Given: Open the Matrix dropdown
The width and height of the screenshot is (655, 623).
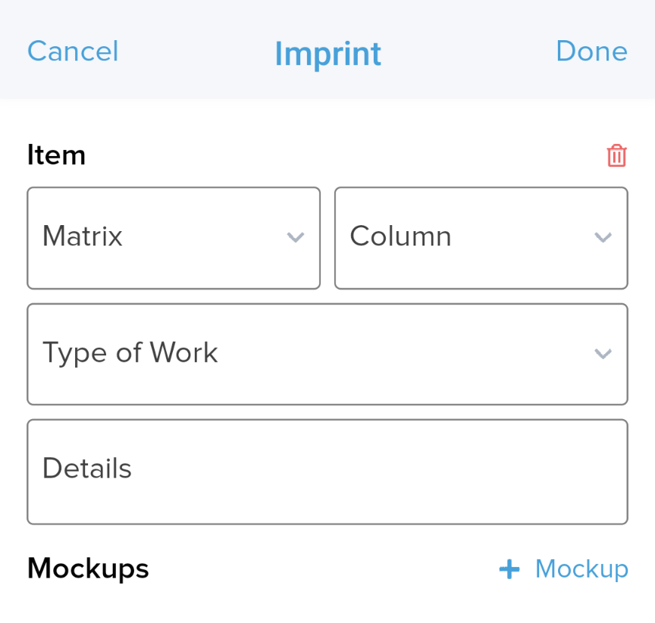Looking at the screenshot, I should coord(174,238).
